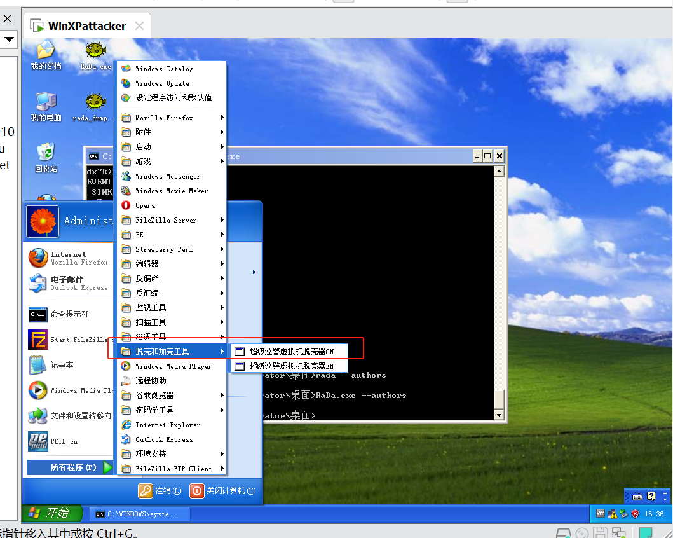The width and height of the screenshot is (673, 538).
Task: Expand the 附件 submenu arrow
Action: coord(222,132)
